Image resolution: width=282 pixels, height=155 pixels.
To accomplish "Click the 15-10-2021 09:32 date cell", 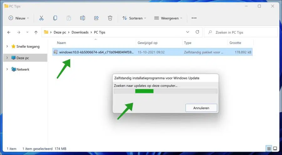I will click(x=151, y=52).
